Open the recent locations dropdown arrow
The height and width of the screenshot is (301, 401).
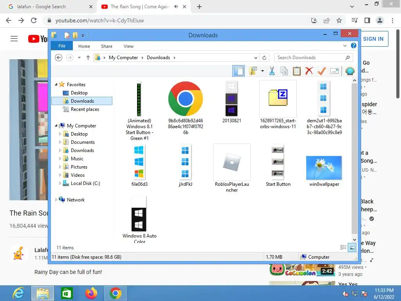[79, 58]
